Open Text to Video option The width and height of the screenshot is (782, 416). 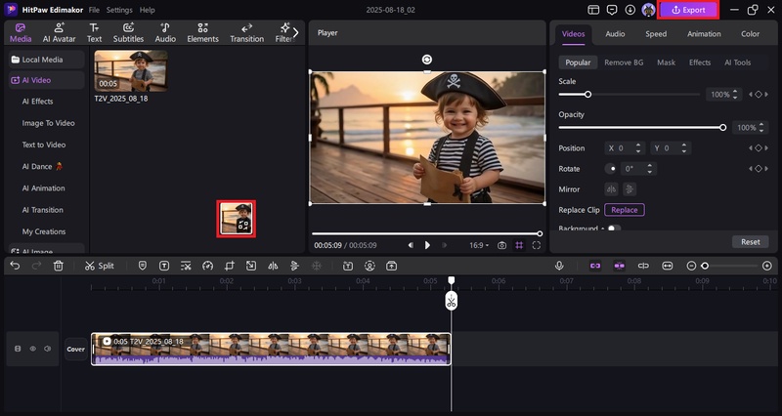(44, 145)
